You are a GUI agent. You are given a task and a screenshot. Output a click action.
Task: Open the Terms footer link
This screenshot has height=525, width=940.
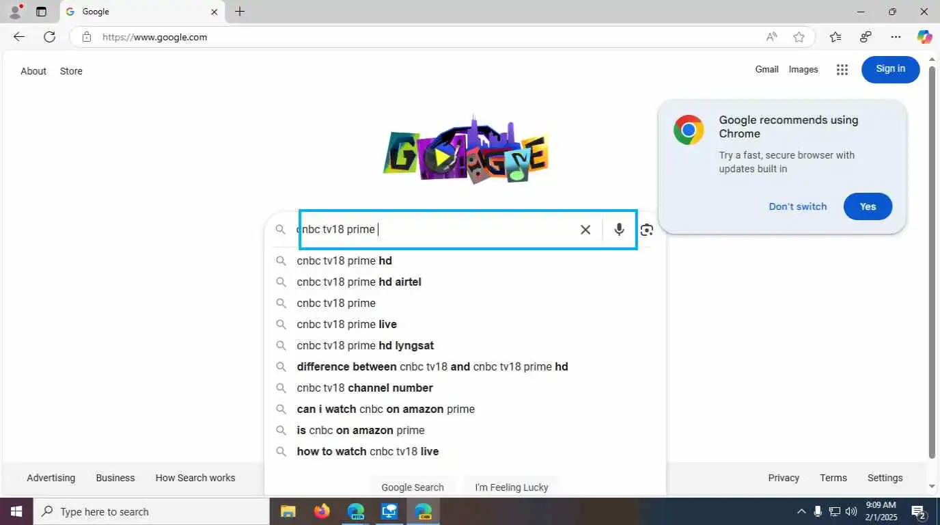click(833, 478)
